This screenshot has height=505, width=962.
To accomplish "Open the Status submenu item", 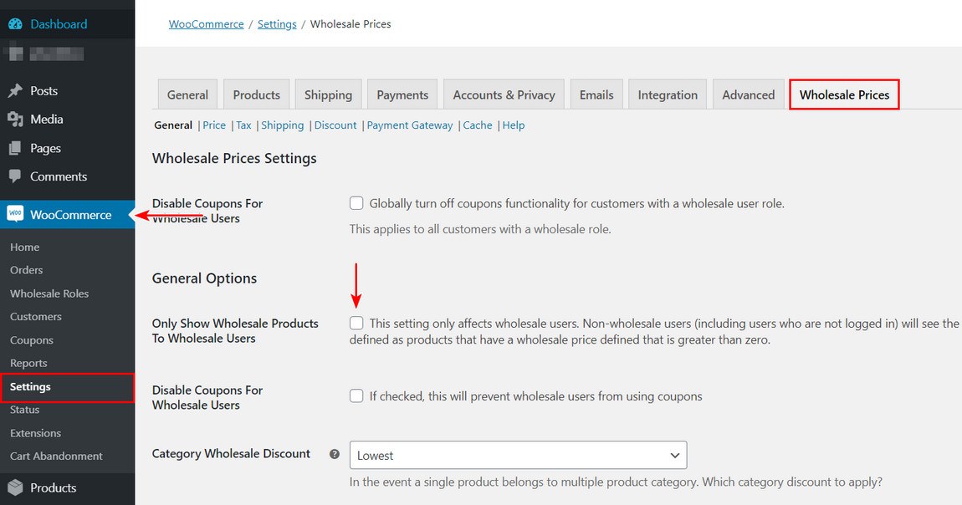I will pyautogui.click(x=24, y=410).
